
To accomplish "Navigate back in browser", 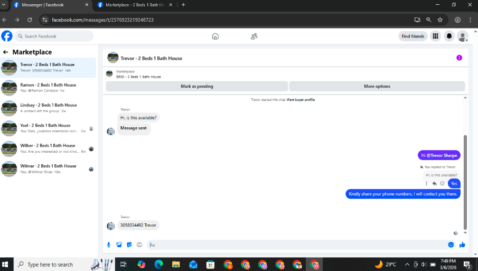I will point(5,20).
